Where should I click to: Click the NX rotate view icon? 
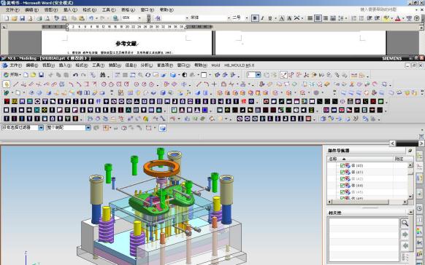coord(148,75)
